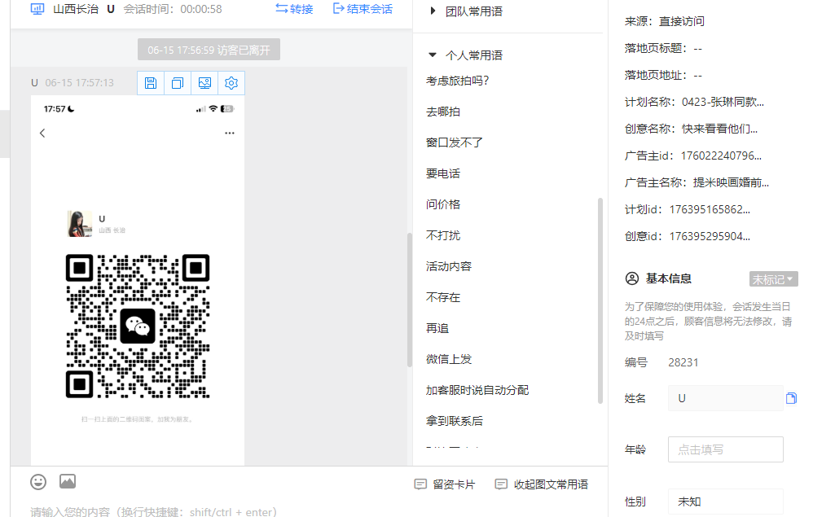Select the phrase 不打扰
This screenshot has width=813, height=517.
[x=443, y=236]
